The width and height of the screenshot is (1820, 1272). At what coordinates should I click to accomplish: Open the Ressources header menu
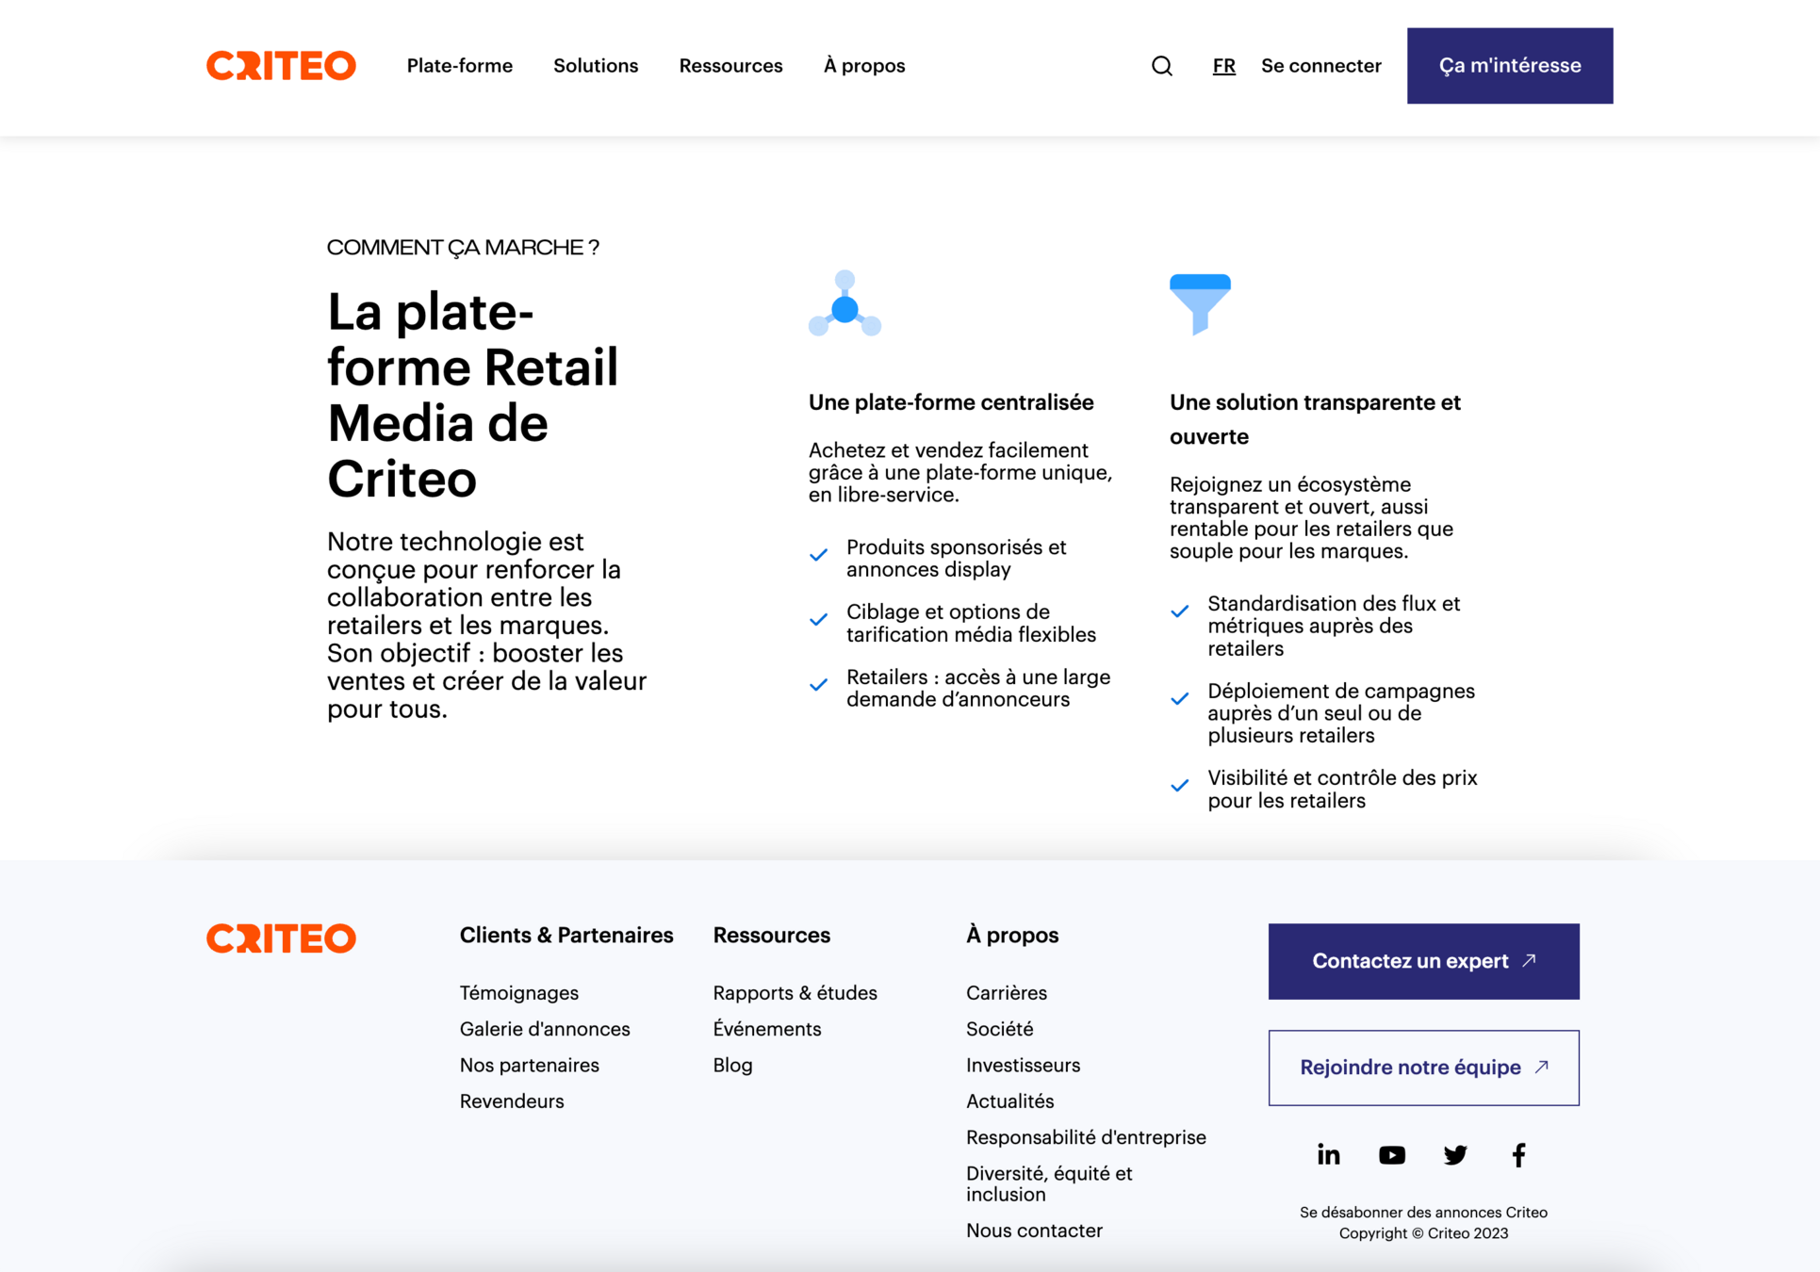click(x=730, y=66)
